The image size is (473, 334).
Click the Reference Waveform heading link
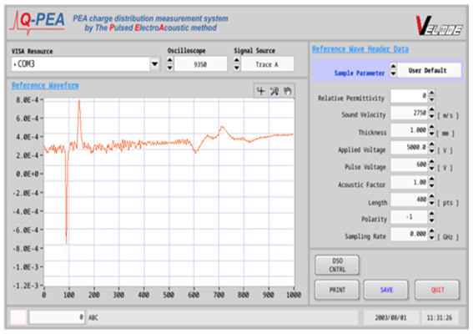tap(45, 85)
